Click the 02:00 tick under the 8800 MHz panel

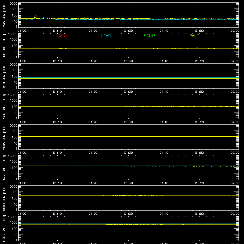[235, 214]
